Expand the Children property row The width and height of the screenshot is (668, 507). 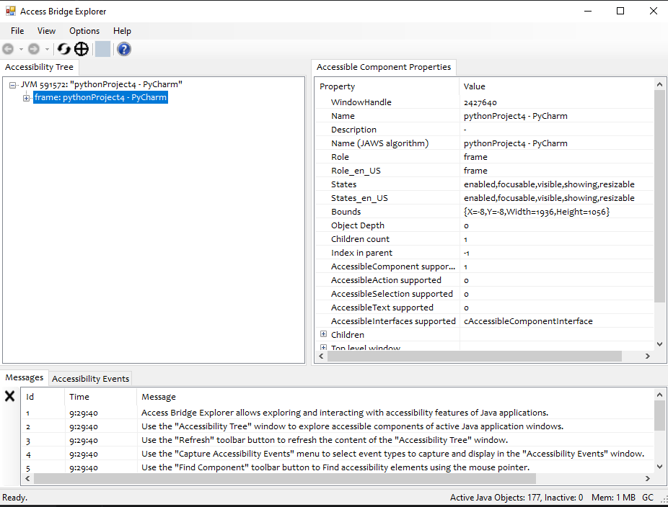(323, 334)
